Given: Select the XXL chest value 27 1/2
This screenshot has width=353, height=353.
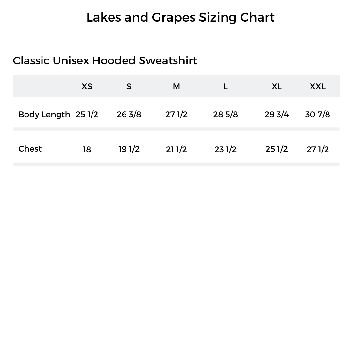Looking at the screenshot, I should [317, 150].
